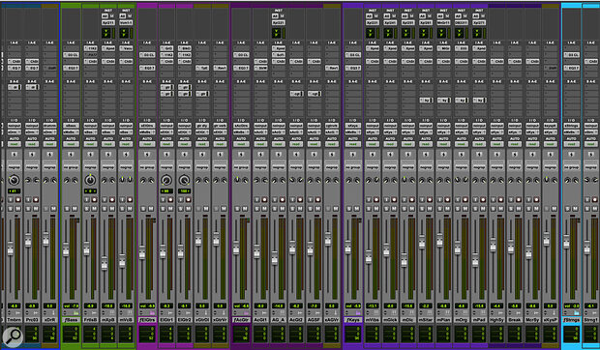Image resolution: width=600 pixels, height=350 pixels.
Task: Open automation mode selector on mOrg track
Action: point(462,144)
